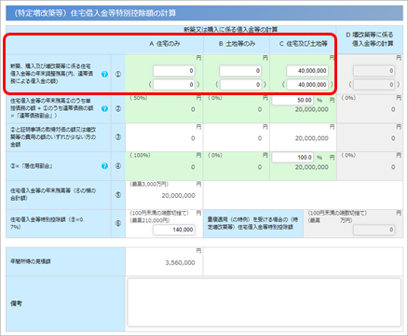This screenshot has height=336, width=408.
Task: Click column D value 0 in row ②
Action: point(393,109)
